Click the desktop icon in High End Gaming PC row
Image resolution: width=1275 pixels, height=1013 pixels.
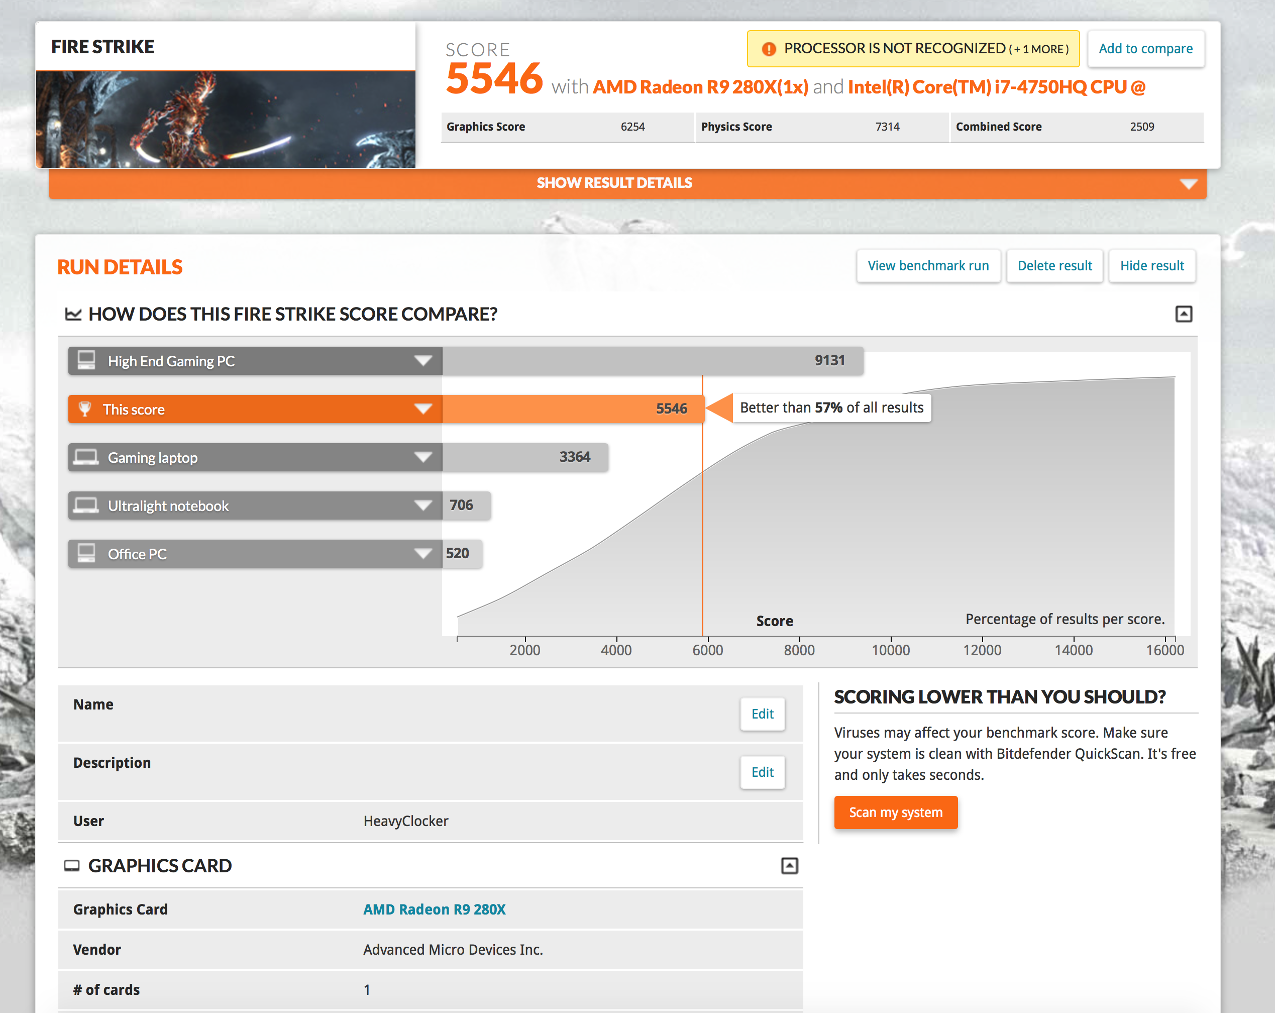pos(86,361)
